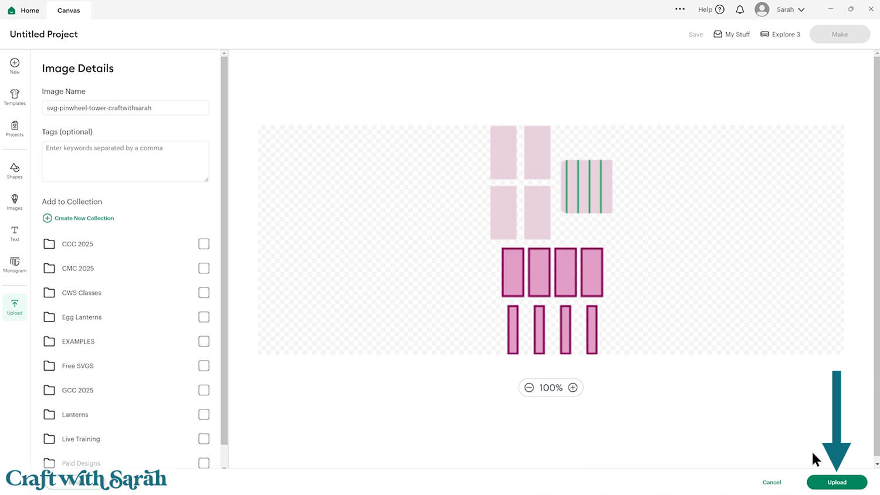880x495 pixels.
Task: Enable the Egg Lanterns collection checkbox
Action: point(204,317)
